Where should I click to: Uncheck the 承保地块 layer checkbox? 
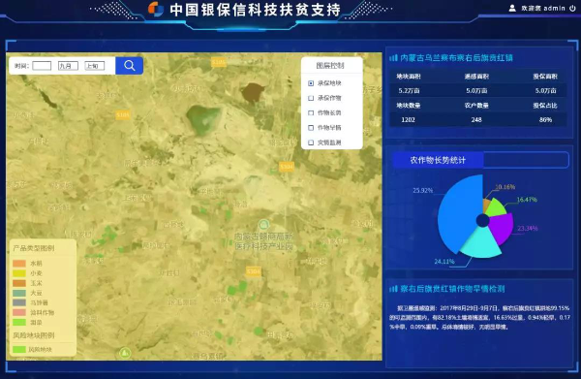[311, 83]
